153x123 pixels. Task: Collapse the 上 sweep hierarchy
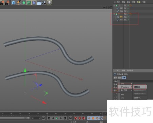pos(114,5)
